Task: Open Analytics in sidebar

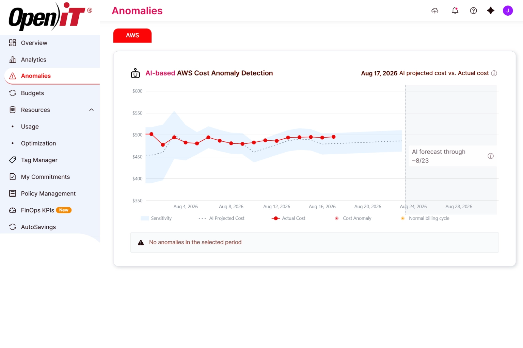Action: (x=34, y=59)
